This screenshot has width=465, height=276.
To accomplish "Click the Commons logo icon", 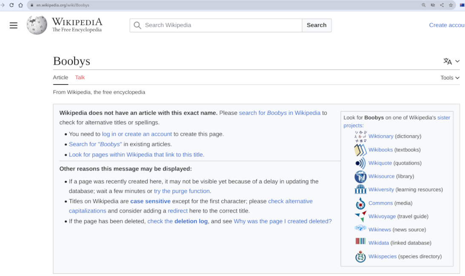I will click(x=360, y=203).
